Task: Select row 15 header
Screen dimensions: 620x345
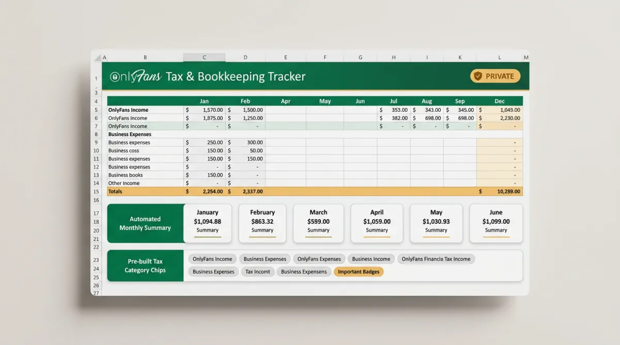Action: [97, 191]
